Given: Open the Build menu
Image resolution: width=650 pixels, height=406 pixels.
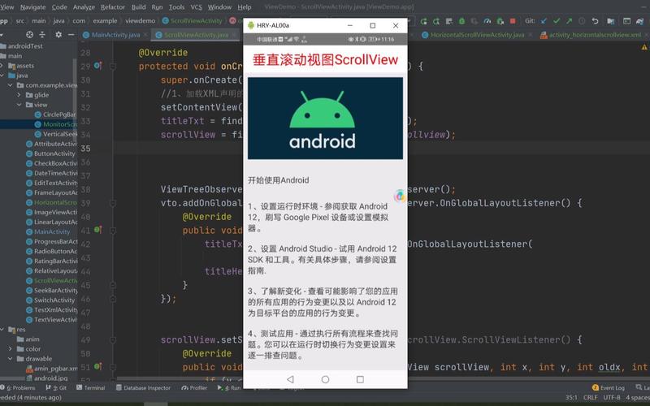Looking at the screenshot, I should (138, 7).
